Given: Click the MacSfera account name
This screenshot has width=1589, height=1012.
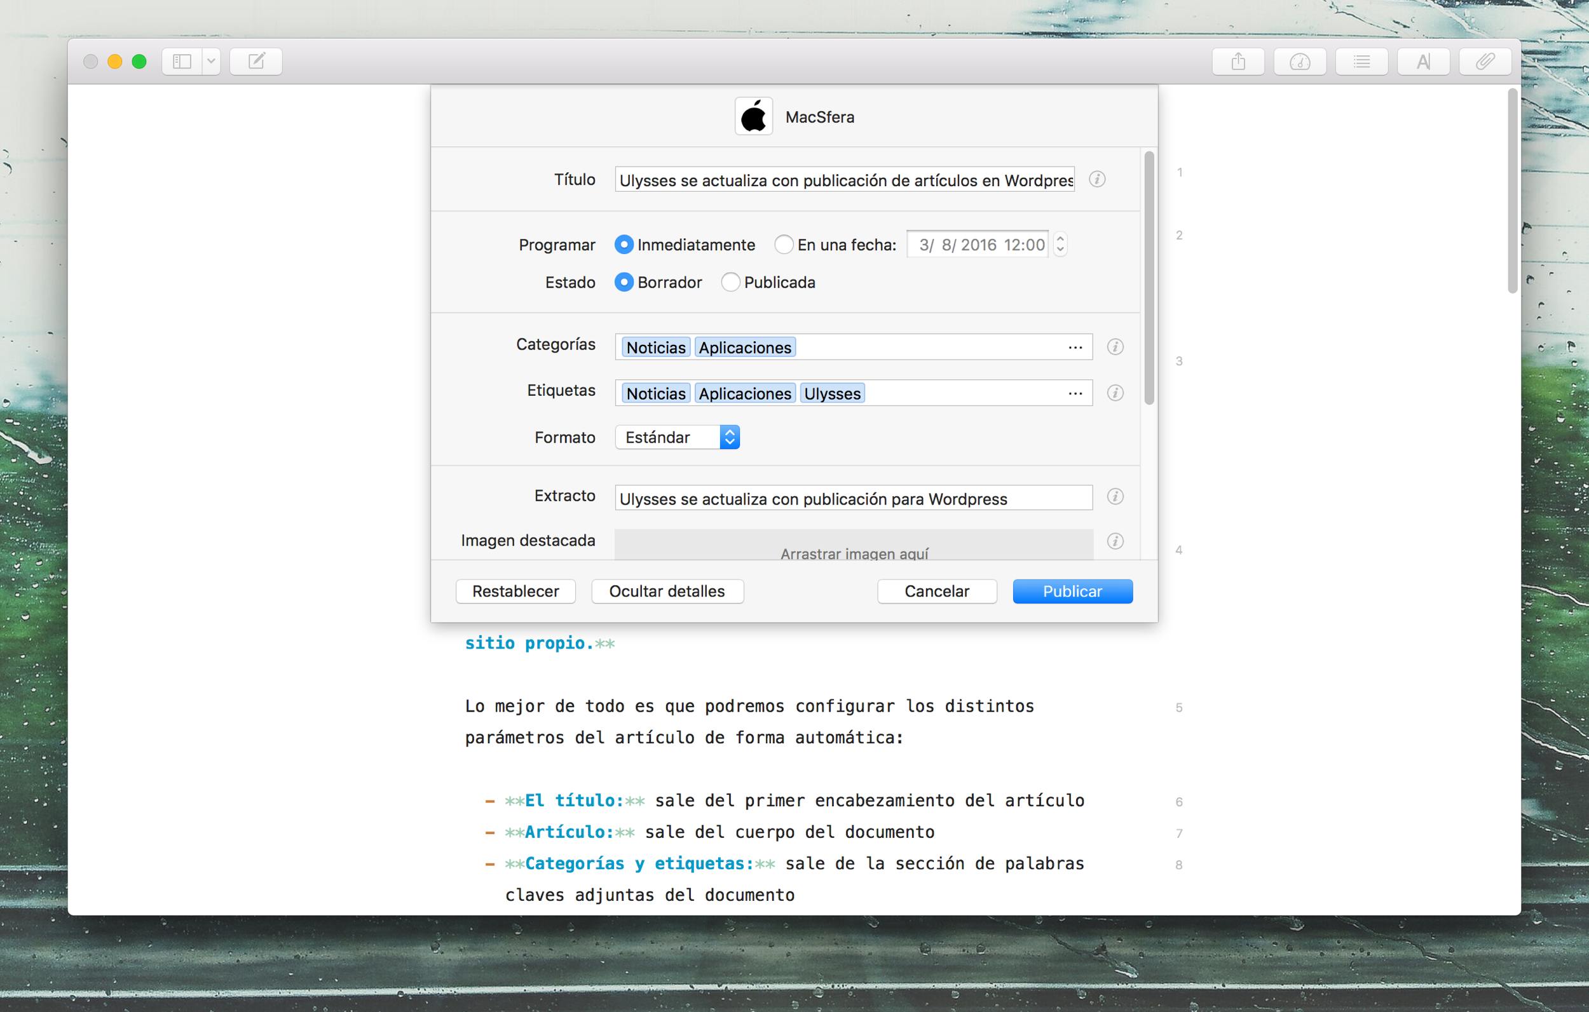Looking at the screenshot, I should (819, 117).
